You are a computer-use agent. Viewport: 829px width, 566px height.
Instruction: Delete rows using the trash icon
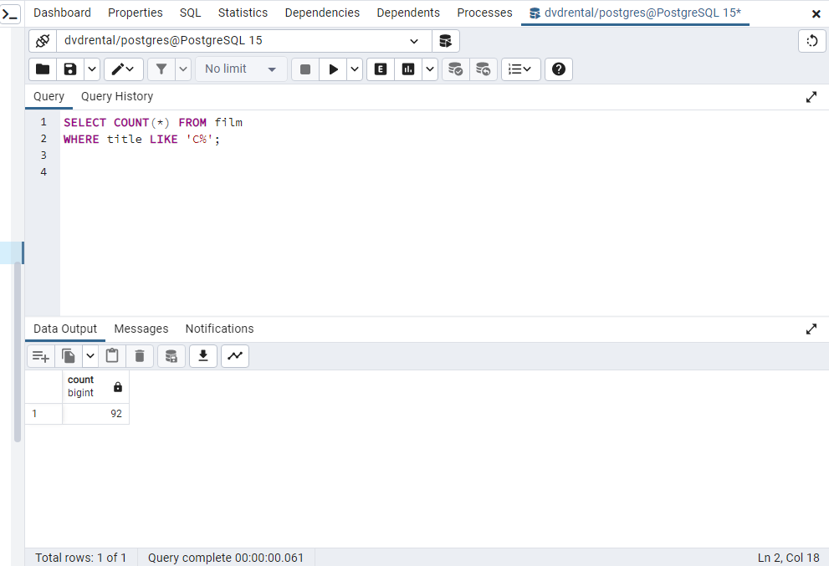pyautogui.click(x=140, y=355)
